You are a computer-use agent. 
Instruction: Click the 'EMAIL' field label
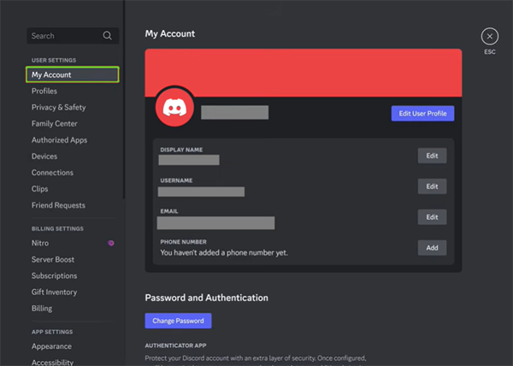pyautogui.click(x=168, y=211)
